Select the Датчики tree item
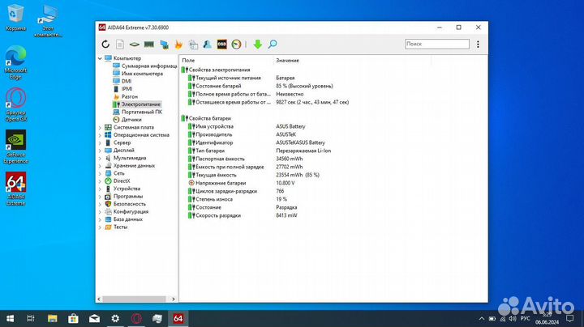Image resolution: width=584 pixels, height=327 pixels. click(127, 120)
